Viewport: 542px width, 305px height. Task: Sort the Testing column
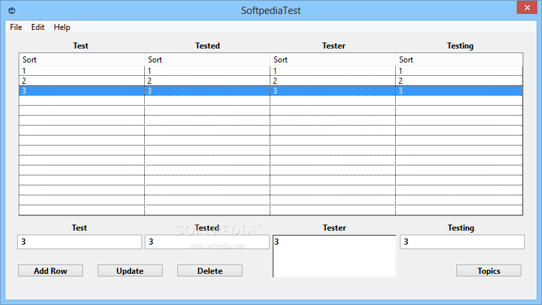(x=459, y=60)
